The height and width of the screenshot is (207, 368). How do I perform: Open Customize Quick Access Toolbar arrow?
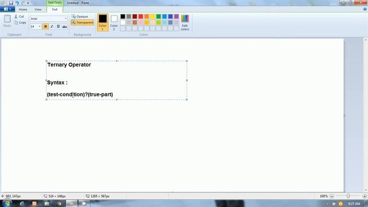click(28, 3)
